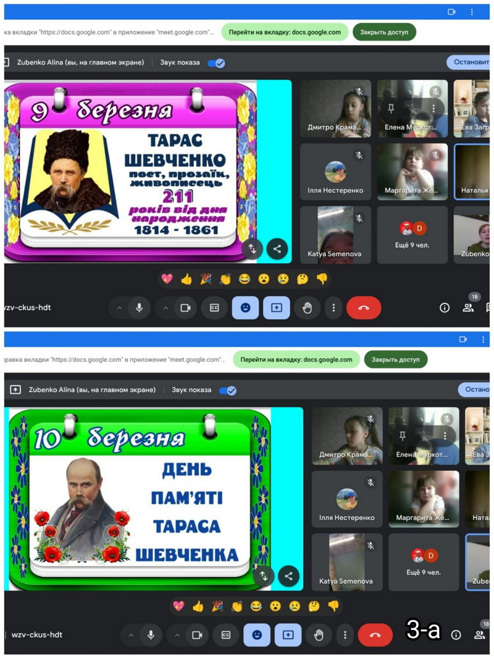Click the swap arrows icon on the 9 березня slide
Screen dimensions: 494x659
pos(253,249)
